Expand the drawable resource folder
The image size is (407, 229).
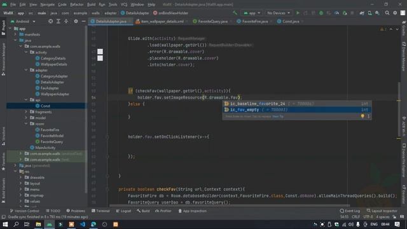20,177
